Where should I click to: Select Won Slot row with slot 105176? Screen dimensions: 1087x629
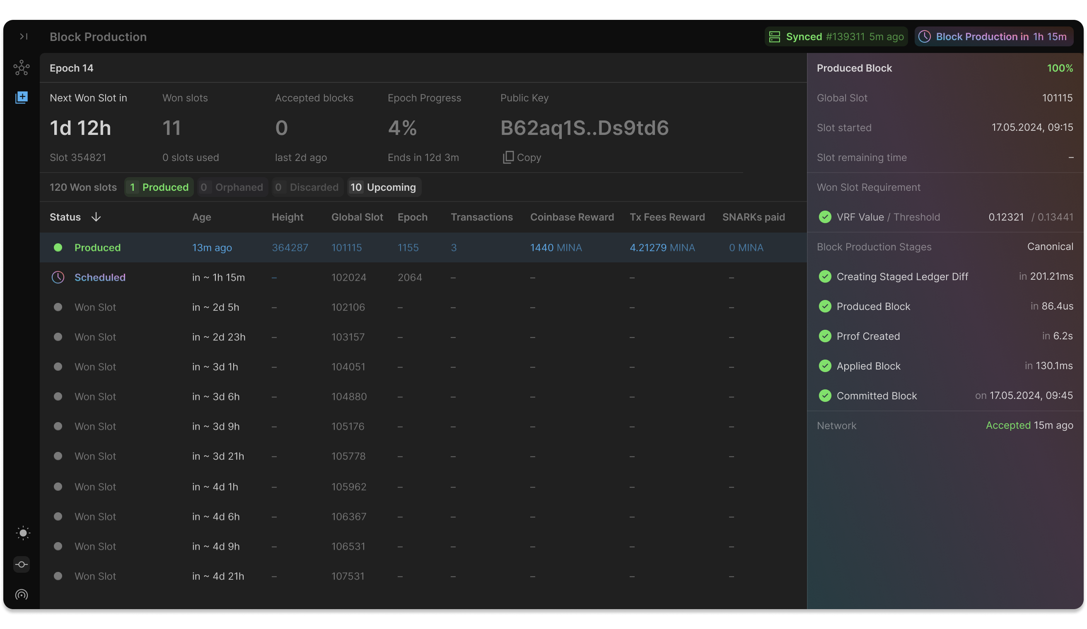click(x=423, y=426)
